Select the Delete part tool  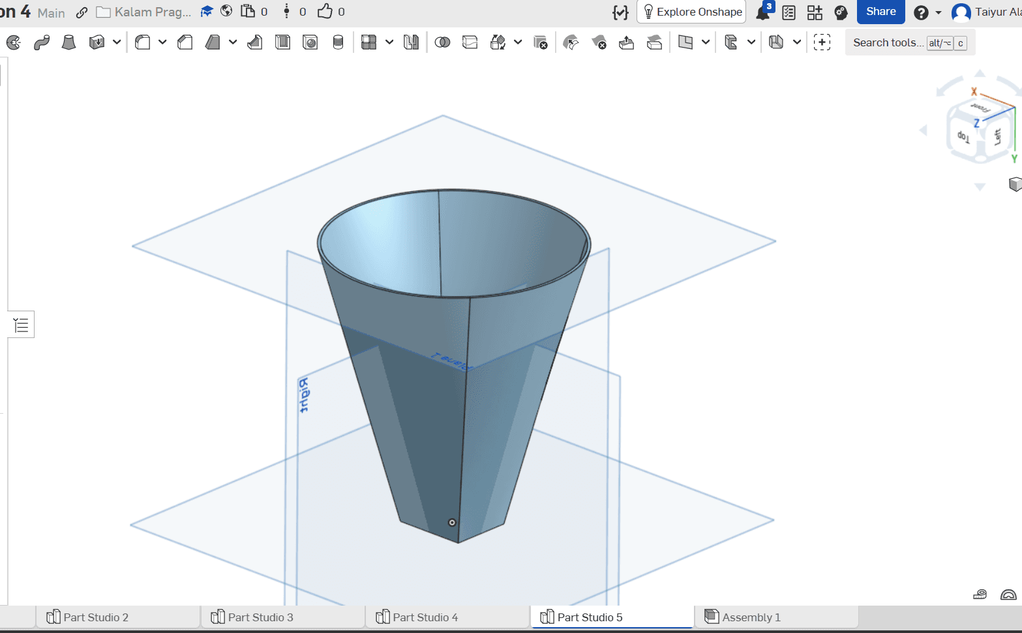click(540, 42)
